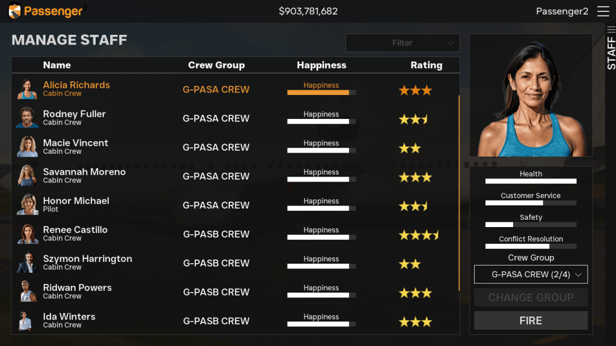
Task: Click Alicia Richards' happiness bar
Action: click(321, 93)
